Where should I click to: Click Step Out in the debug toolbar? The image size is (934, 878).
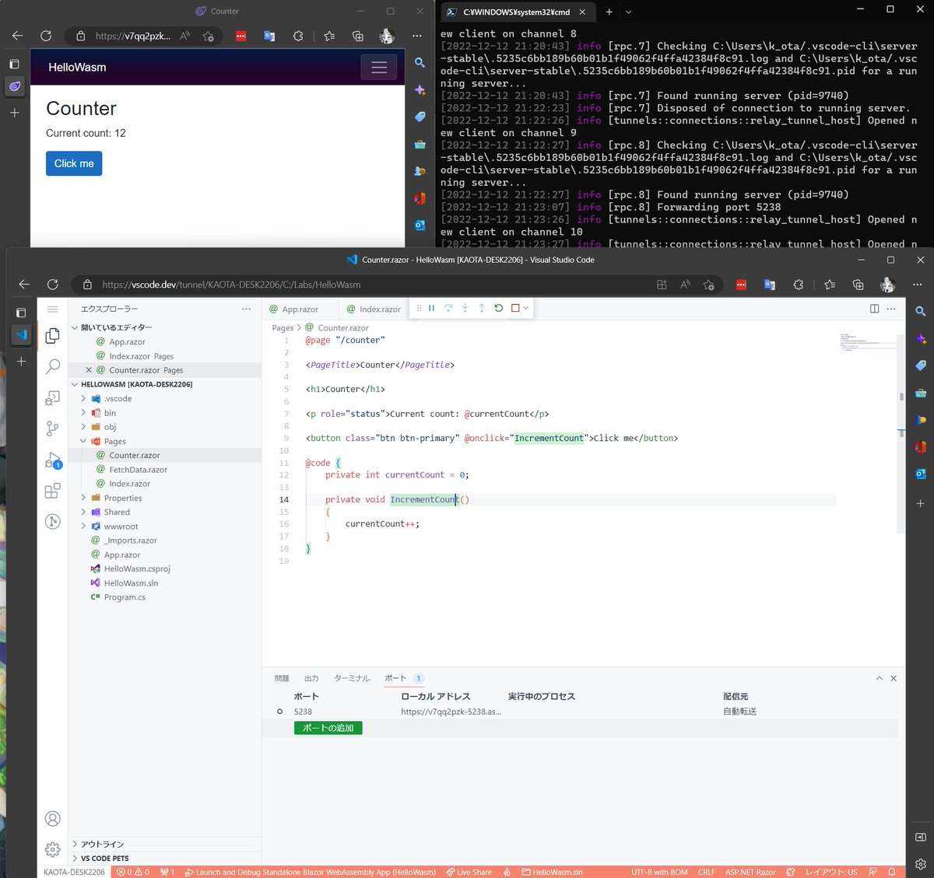[482, 308]
